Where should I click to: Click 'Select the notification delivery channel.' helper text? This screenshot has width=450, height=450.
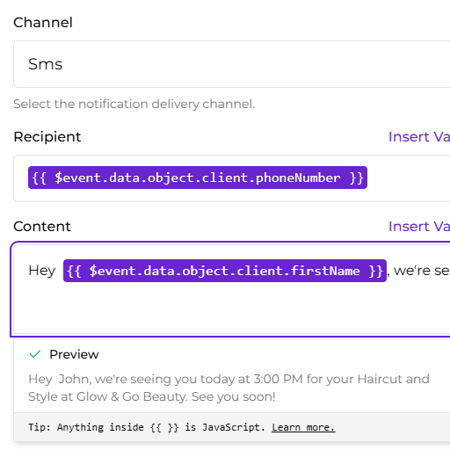134,104
